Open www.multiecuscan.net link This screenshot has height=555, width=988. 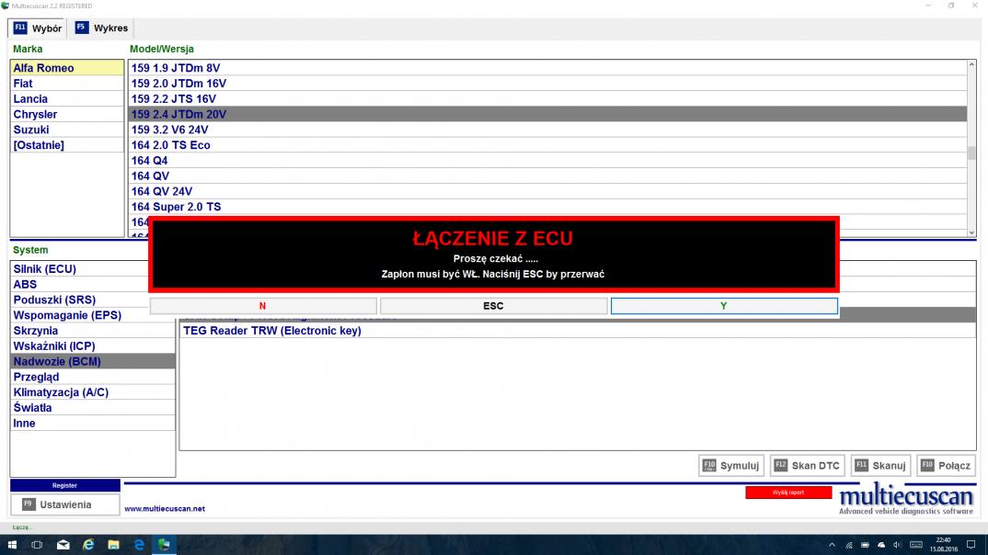point(165,508)
